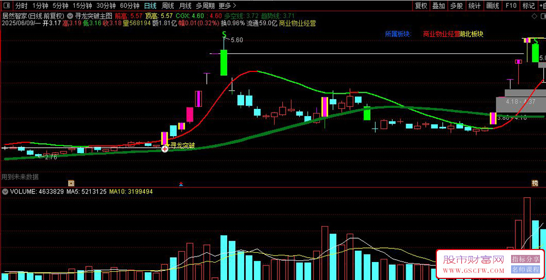Click the 趋势线: 3.71 value

[x=277, y=16]
